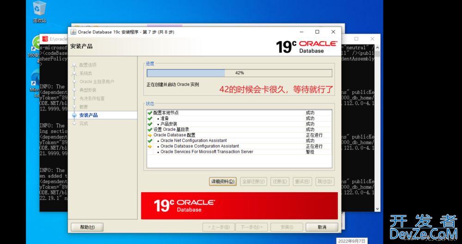Click yellow arrow beside Oracle Database 配置

click(x=150, y=135)
